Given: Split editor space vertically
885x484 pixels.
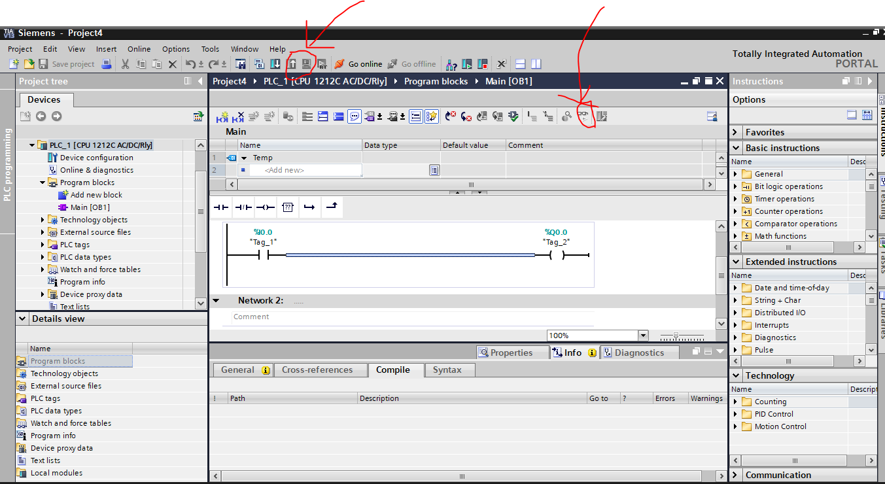Looking at the screenshot, I should [536, 64].
